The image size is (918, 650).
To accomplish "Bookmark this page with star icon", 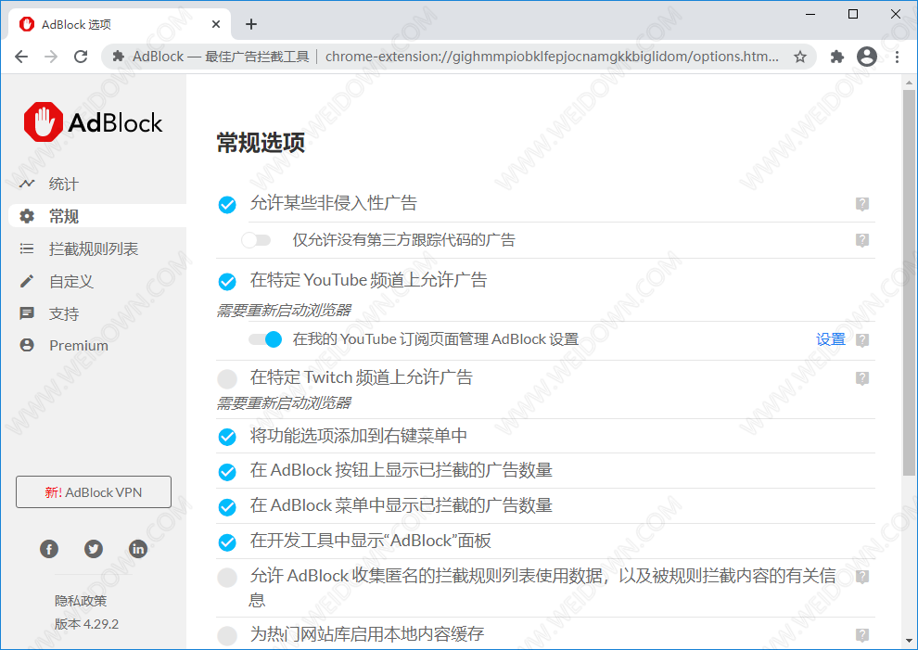I will point(799,57).
